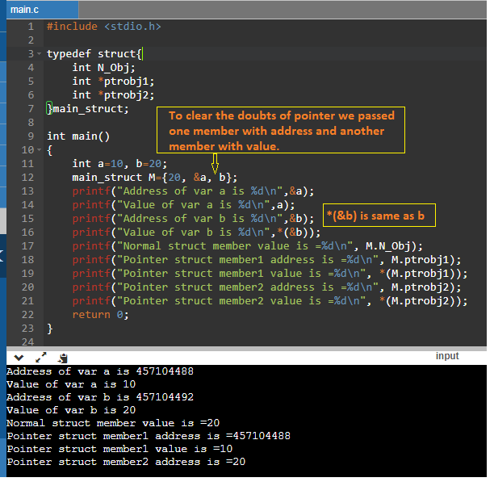Click printf 'Value of var a' code line
This screenshot has width=494, height=486.
tap(183, 205)
